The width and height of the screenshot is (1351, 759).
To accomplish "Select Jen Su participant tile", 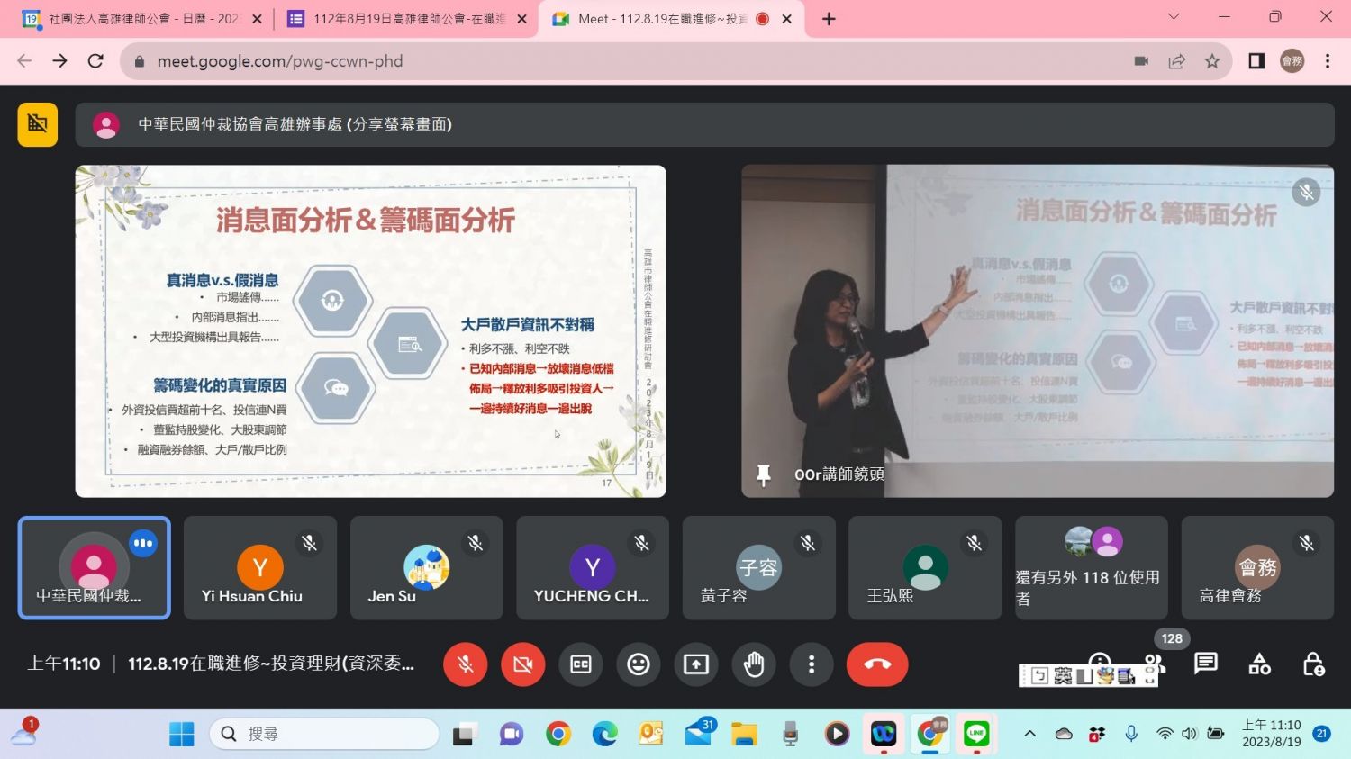I will point(427,568).
